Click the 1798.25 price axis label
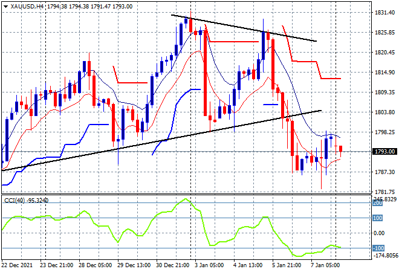399x272 pixels. click(x=384, y=132)
